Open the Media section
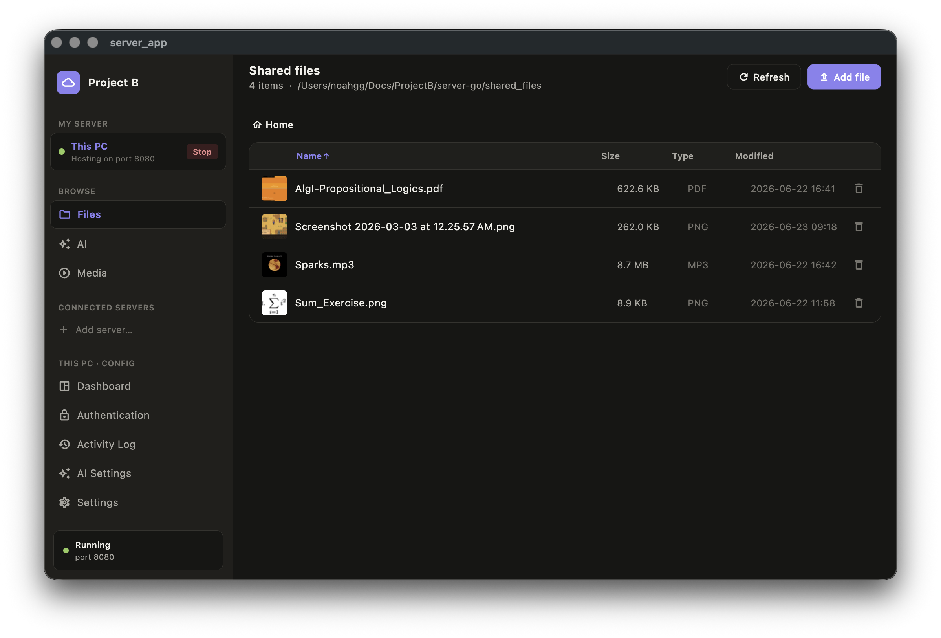Screen dimensions: 941x638 pos(138,273)
